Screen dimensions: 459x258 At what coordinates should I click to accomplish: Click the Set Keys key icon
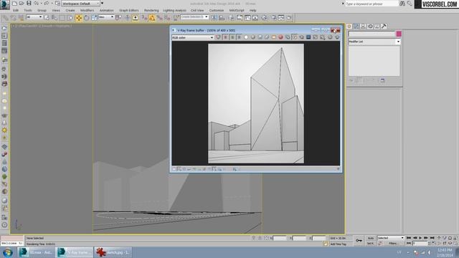pos(359,241)
